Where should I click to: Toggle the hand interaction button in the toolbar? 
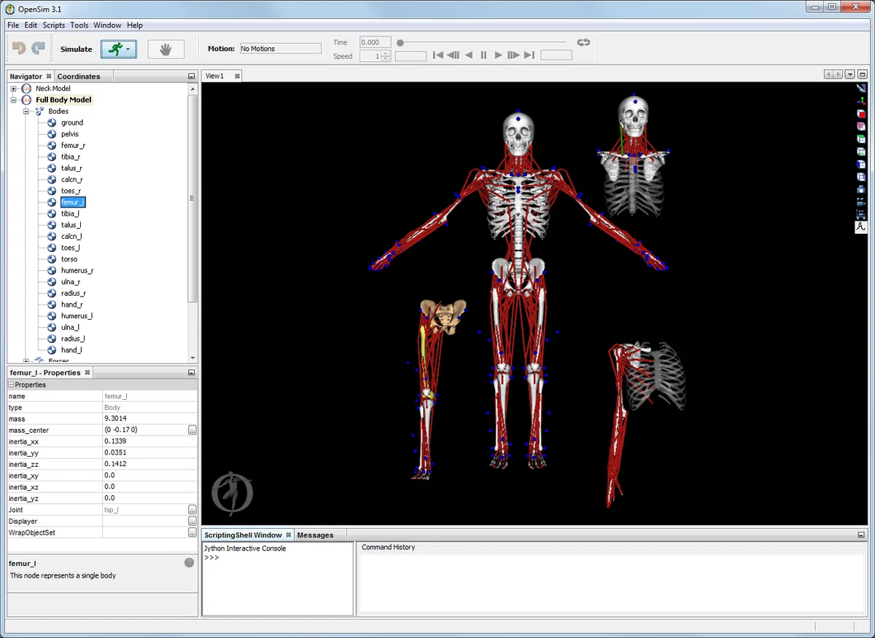tap(166, 49)
